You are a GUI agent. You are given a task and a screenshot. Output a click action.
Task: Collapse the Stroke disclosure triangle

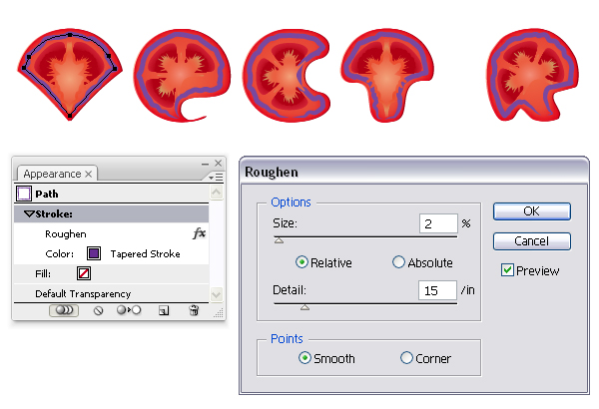tap(30, 213)
